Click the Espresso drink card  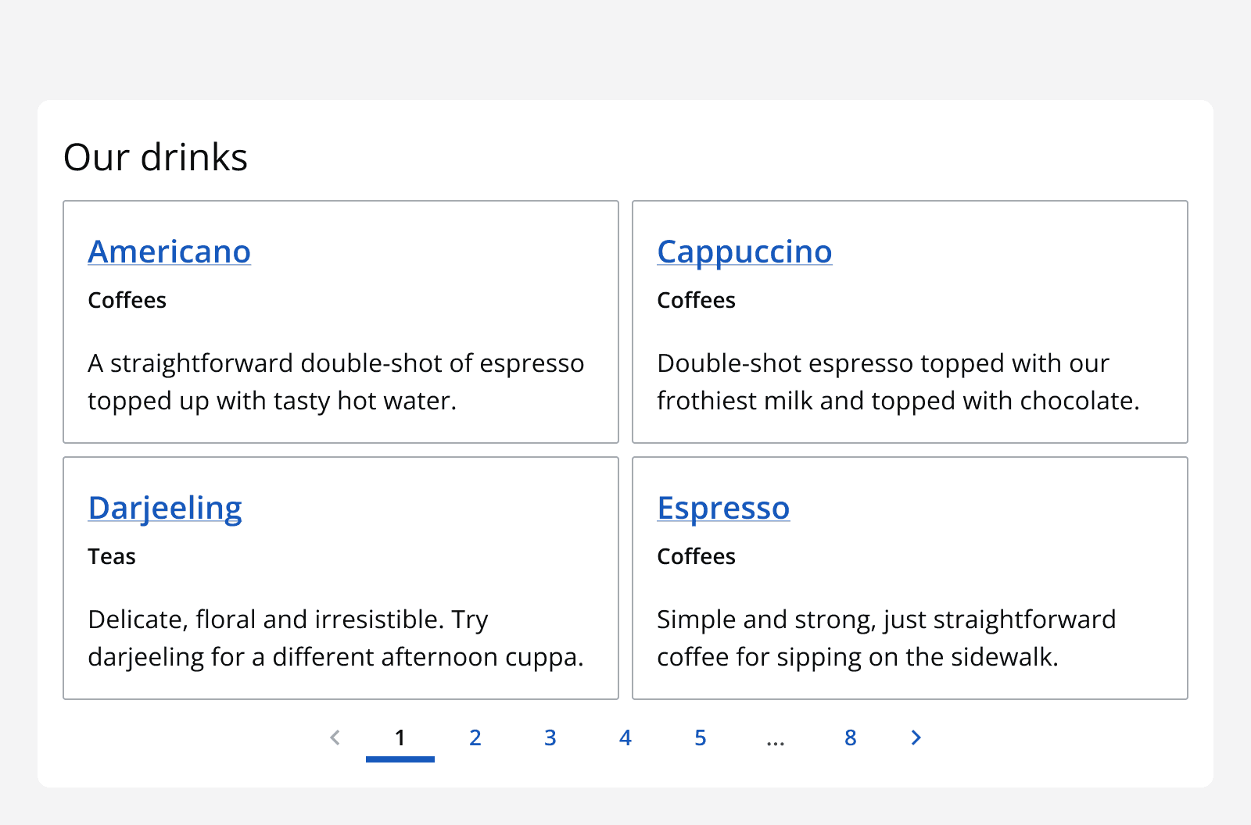[909, 578]
